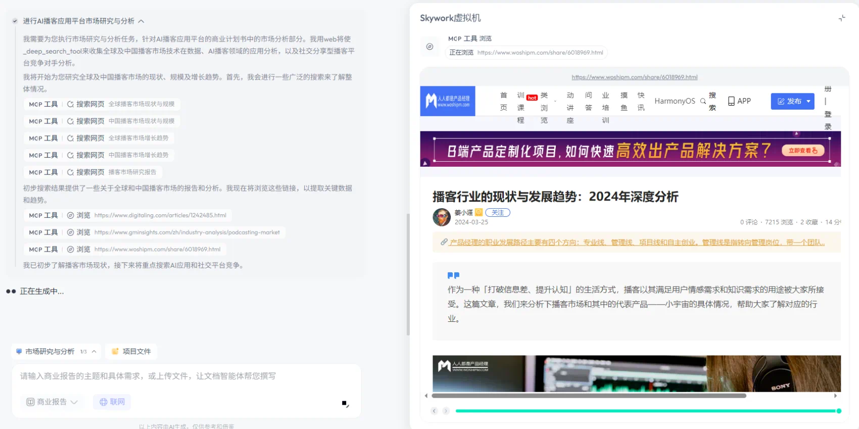
Task: Click the 立即查看 button on banner ad
Action: click(x=803, y=151)
